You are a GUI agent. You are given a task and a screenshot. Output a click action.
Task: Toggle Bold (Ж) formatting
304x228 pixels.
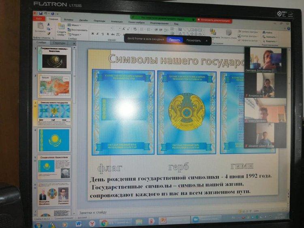92,34
